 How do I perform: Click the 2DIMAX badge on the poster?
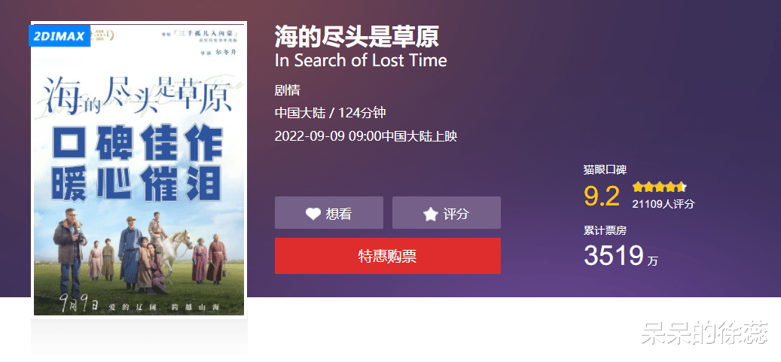click(60, 35)
